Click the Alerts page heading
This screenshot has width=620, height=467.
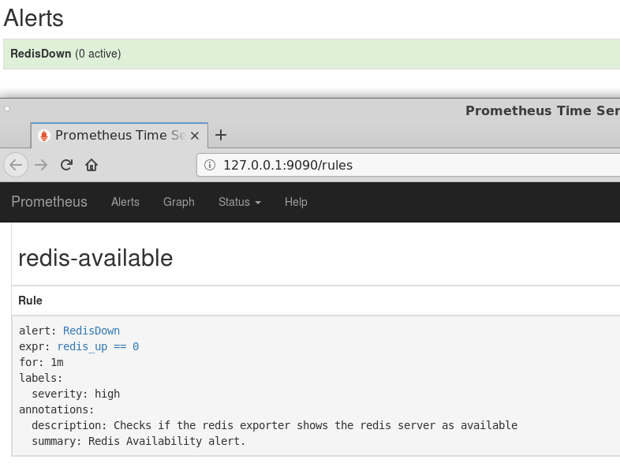(x=34, y=18)
